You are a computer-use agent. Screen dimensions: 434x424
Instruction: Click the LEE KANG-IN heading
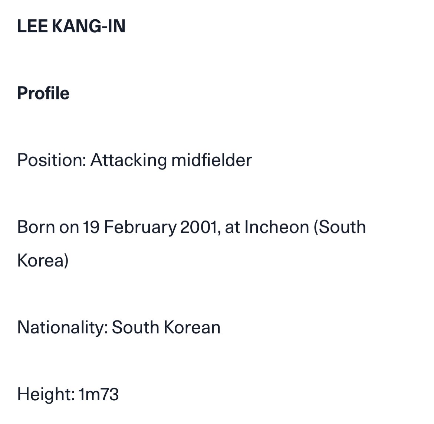[x=71, y=26]
